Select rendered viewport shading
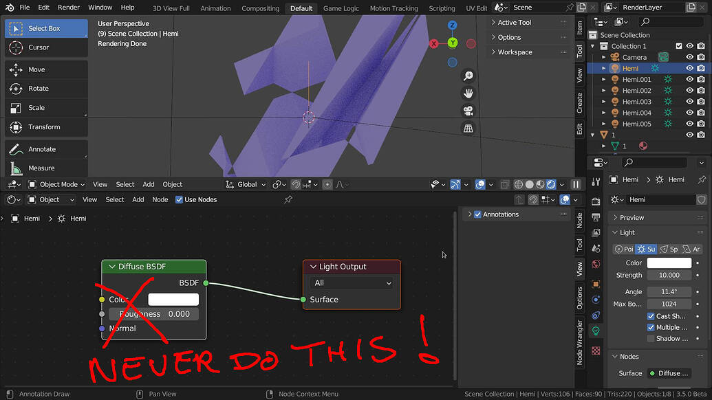This screenshot has width=712, height=400. 551,185
